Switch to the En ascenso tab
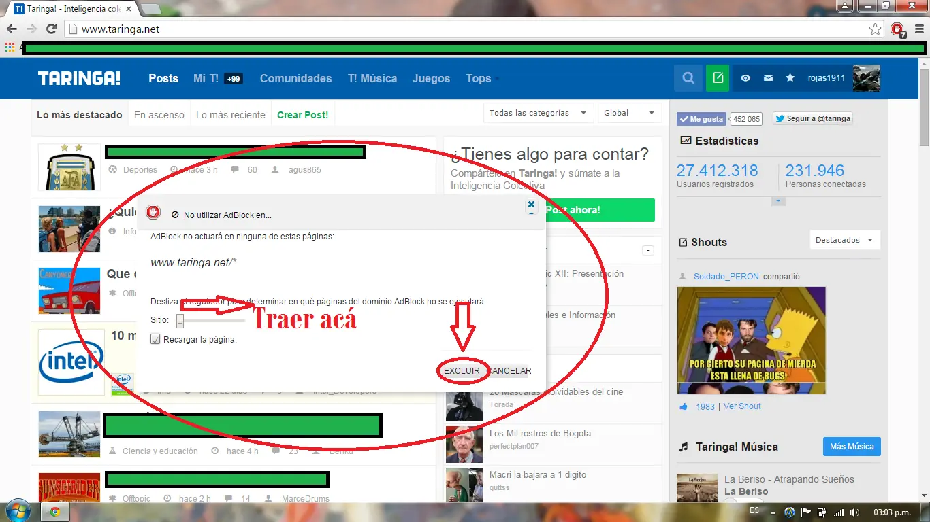 pyautogui.click(x=159, y=115)
